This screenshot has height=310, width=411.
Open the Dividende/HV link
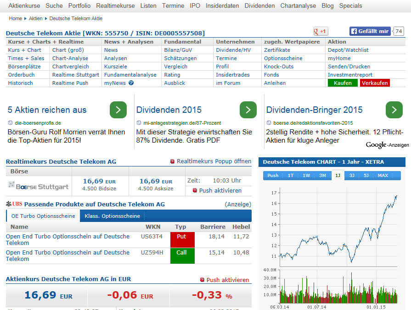pos(233,50)
